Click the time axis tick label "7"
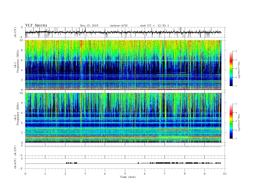 165,174
